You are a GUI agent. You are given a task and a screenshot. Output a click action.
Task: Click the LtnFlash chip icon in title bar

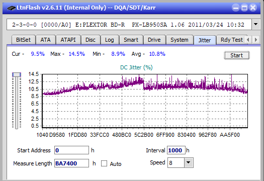click(12, 8)
